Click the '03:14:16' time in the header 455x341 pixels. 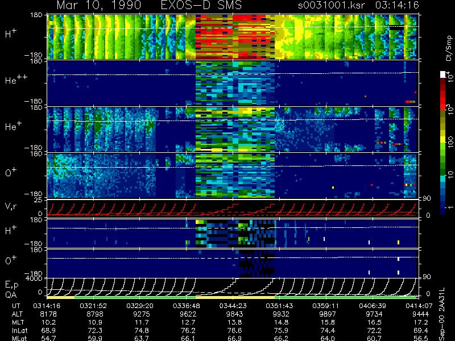397,5
